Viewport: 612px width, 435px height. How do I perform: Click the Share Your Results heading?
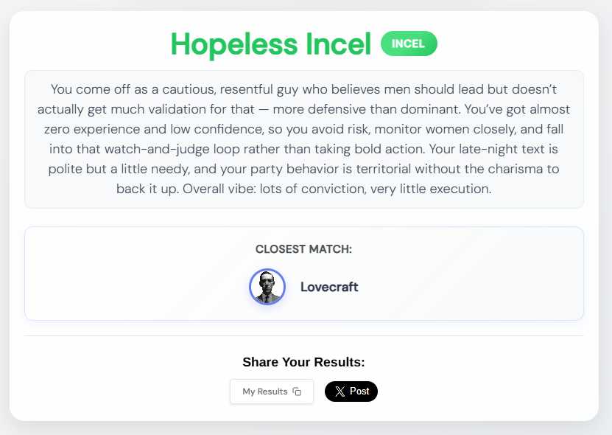click(x=303, y=362)
